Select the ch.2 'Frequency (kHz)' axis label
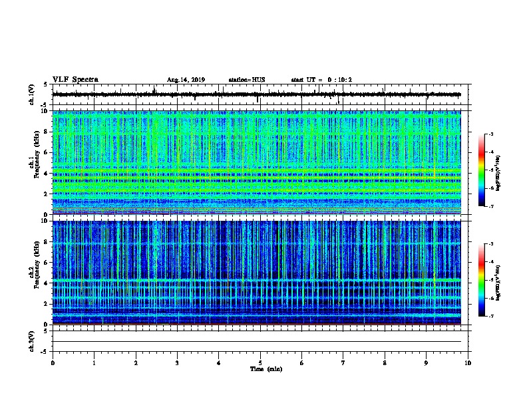The width and height of the screenshot is (527, 407). pyautogui.click(x=37, y=265)
